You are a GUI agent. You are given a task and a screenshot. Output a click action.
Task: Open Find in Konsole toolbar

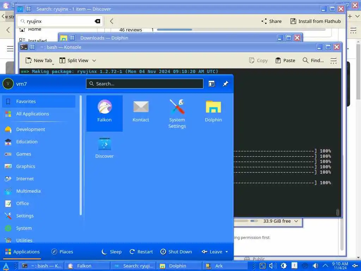(313, 60)
